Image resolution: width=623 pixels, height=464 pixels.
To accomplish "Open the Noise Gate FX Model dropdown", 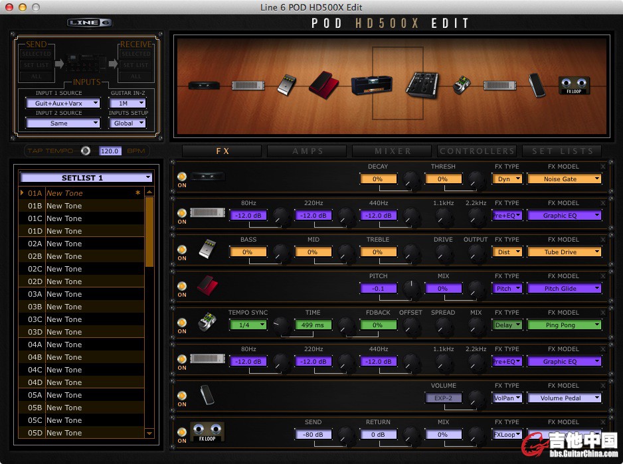I will (564, 179).
